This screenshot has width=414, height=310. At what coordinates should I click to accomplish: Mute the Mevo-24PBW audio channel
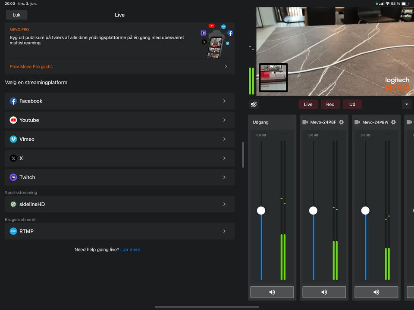click(376, 292)
